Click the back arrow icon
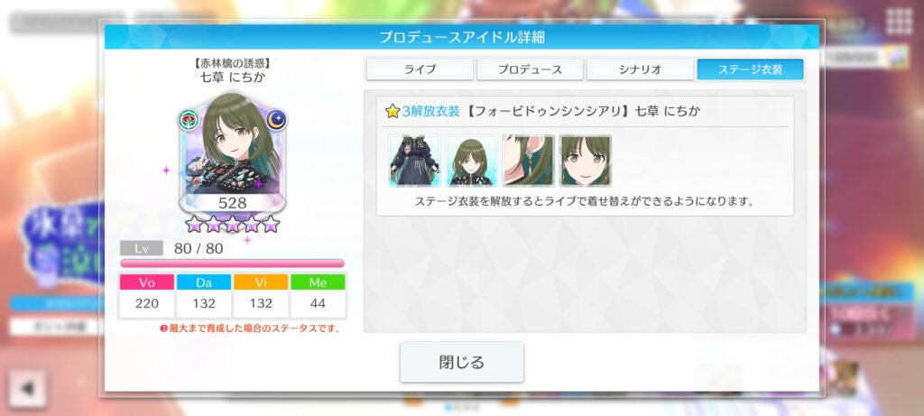The width and height of the screenshot is (924, 416). click(28, 388)
